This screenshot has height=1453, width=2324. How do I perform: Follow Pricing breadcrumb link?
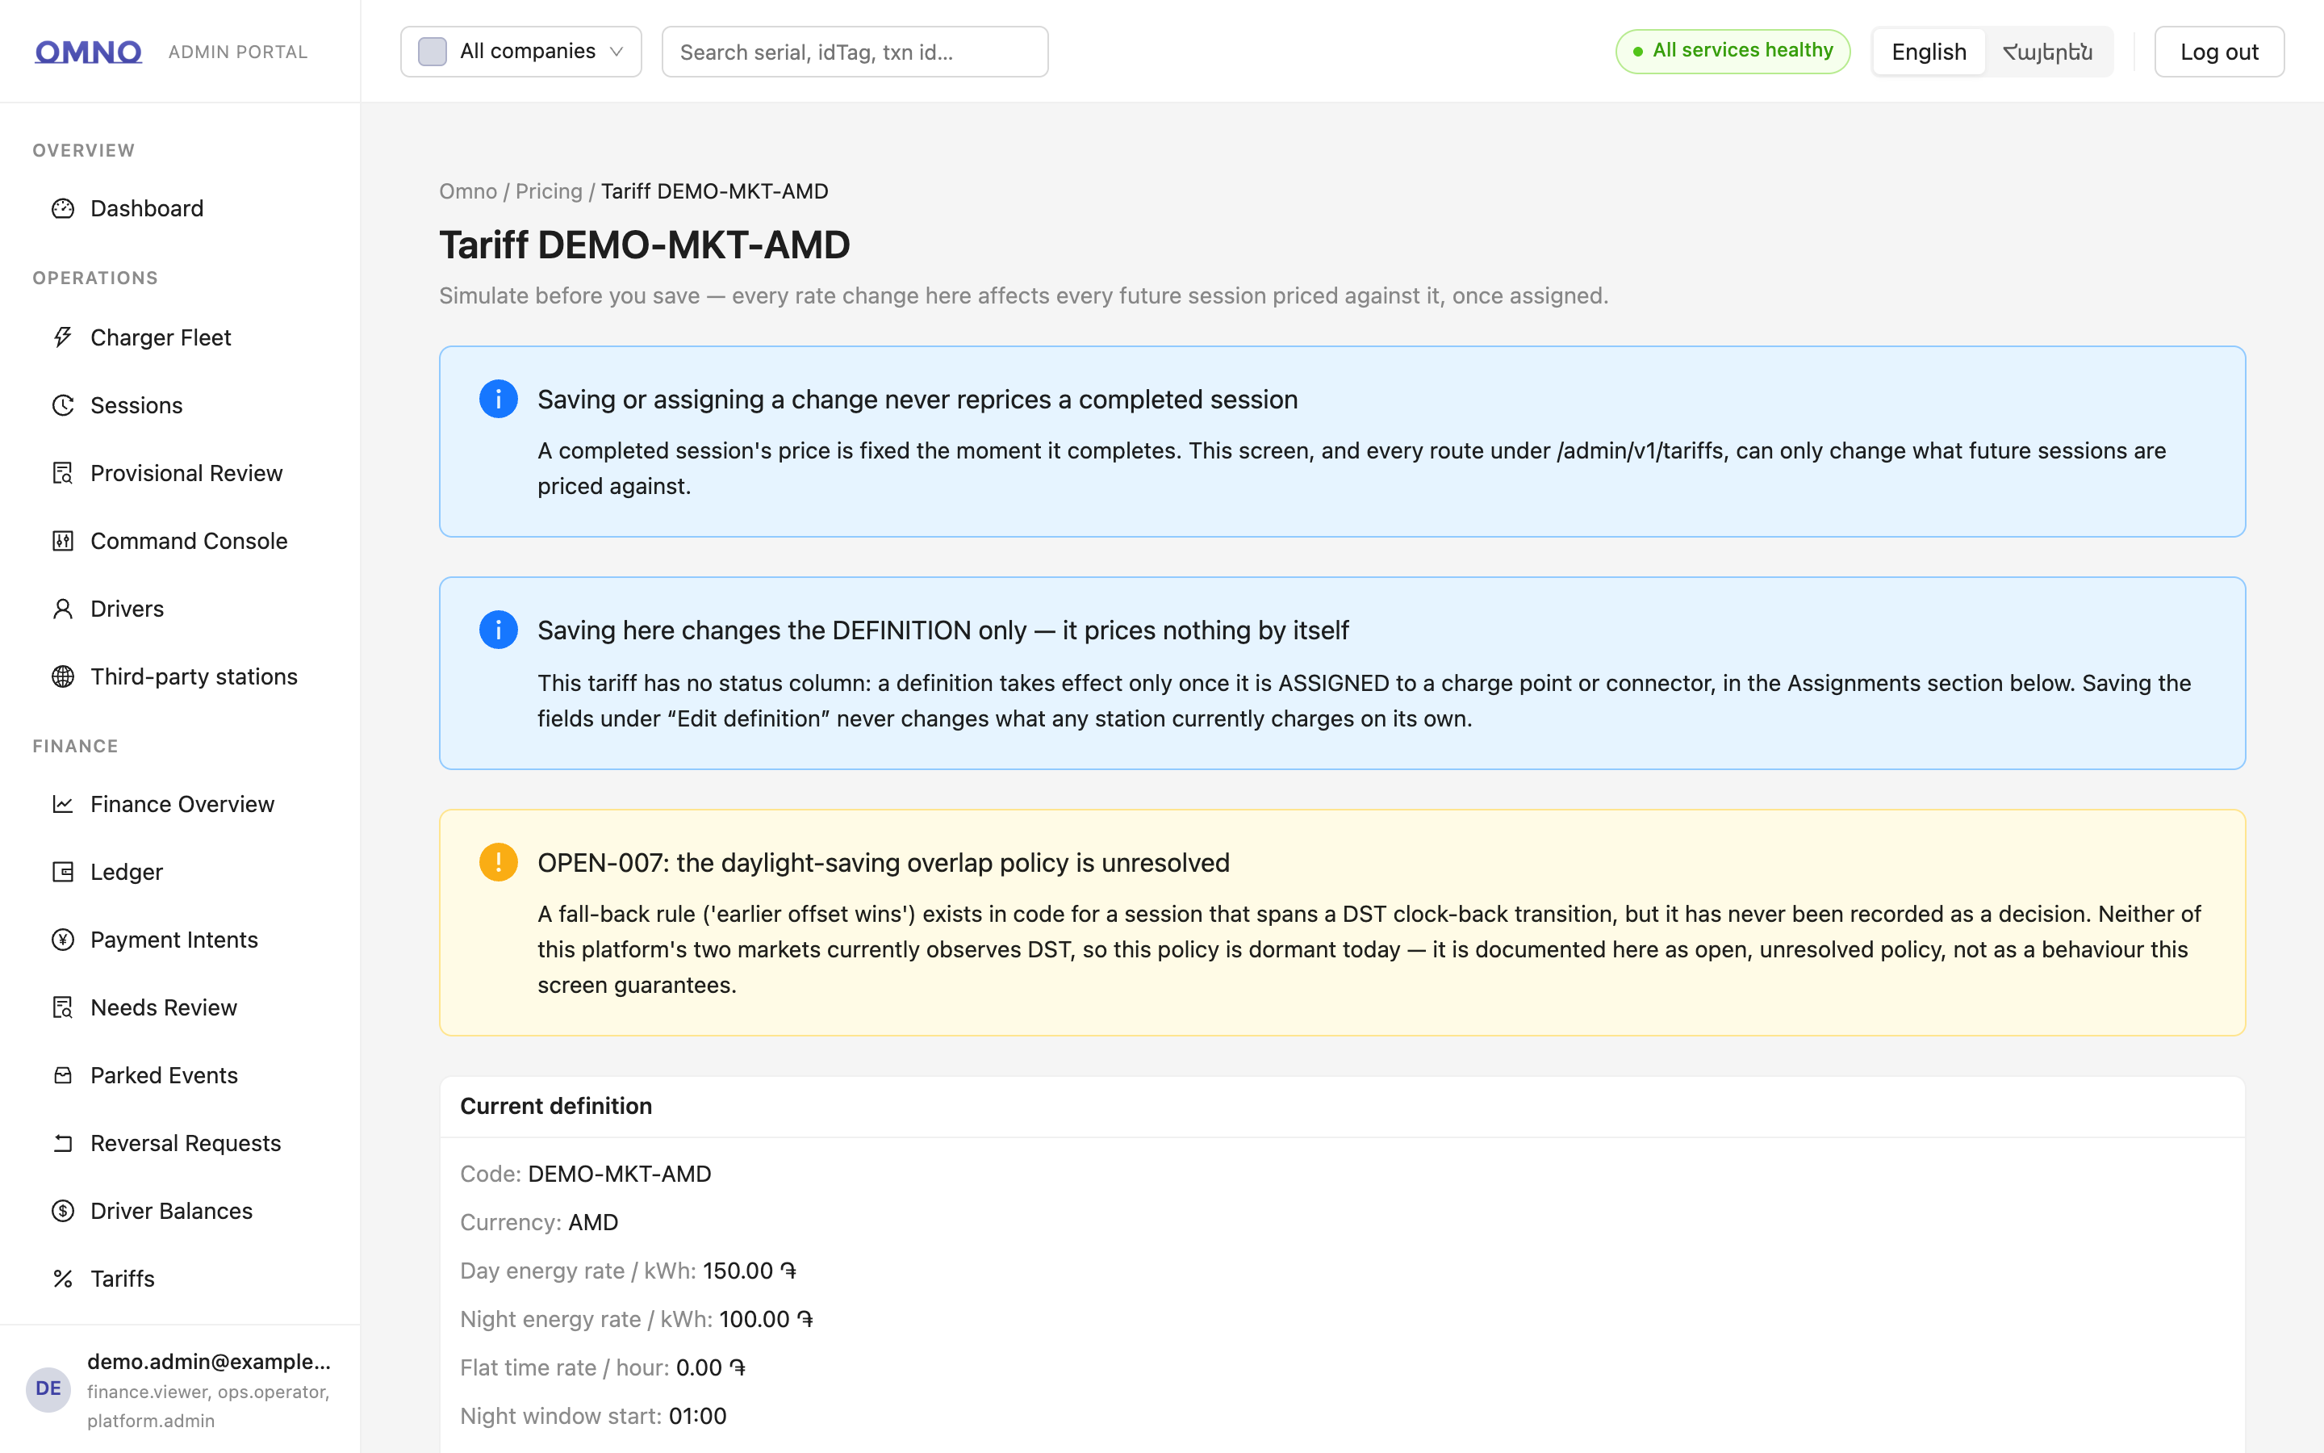point(549,191)
